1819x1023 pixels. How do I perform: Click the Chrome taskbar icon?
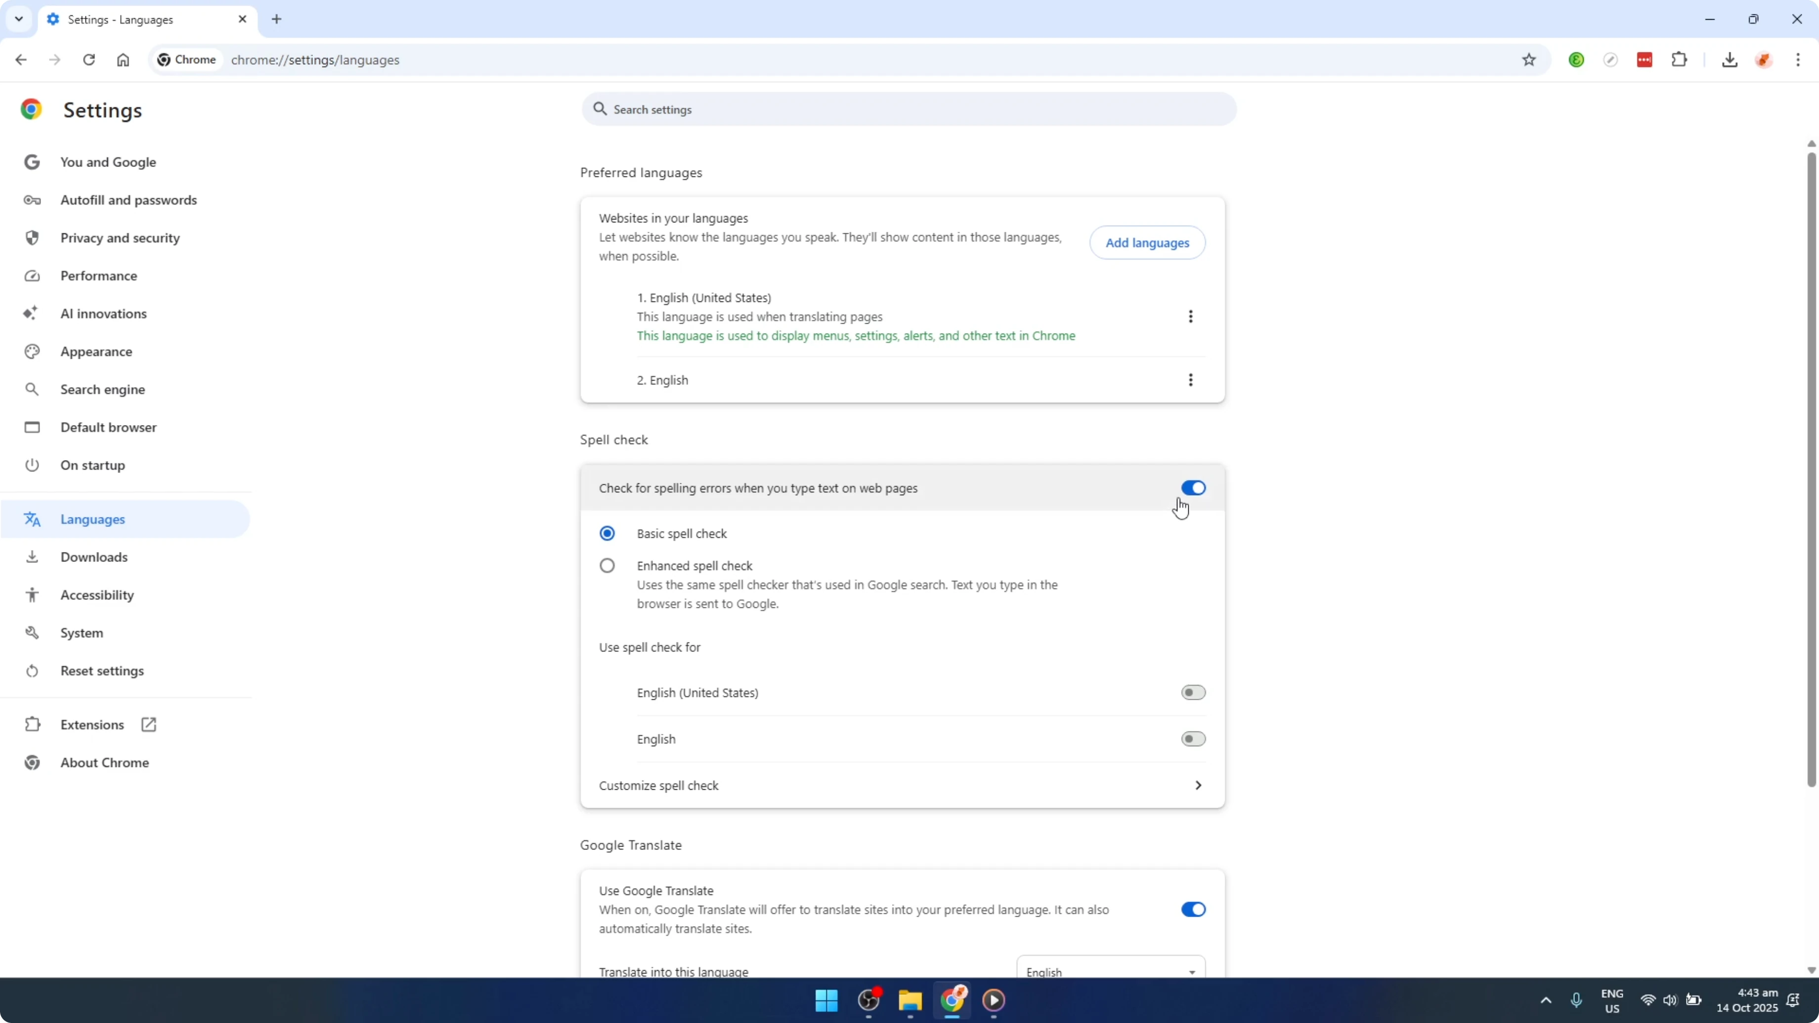952,1000
